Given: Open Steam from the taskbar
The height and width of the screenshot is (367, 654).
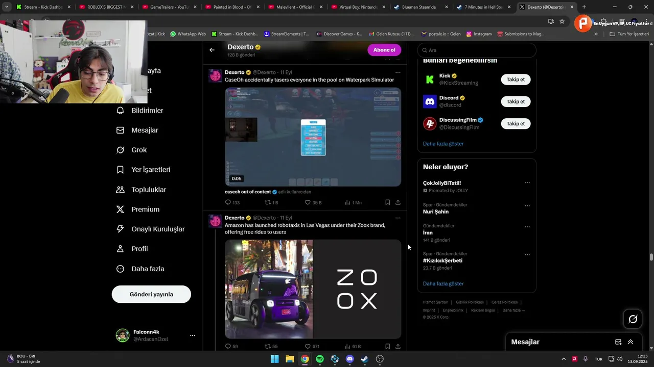Looking at the screenshot, I should (x=364, y=359).
